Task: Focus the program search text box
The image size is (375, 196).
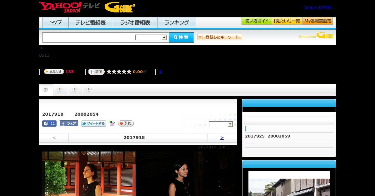Action: pos(89,37)
